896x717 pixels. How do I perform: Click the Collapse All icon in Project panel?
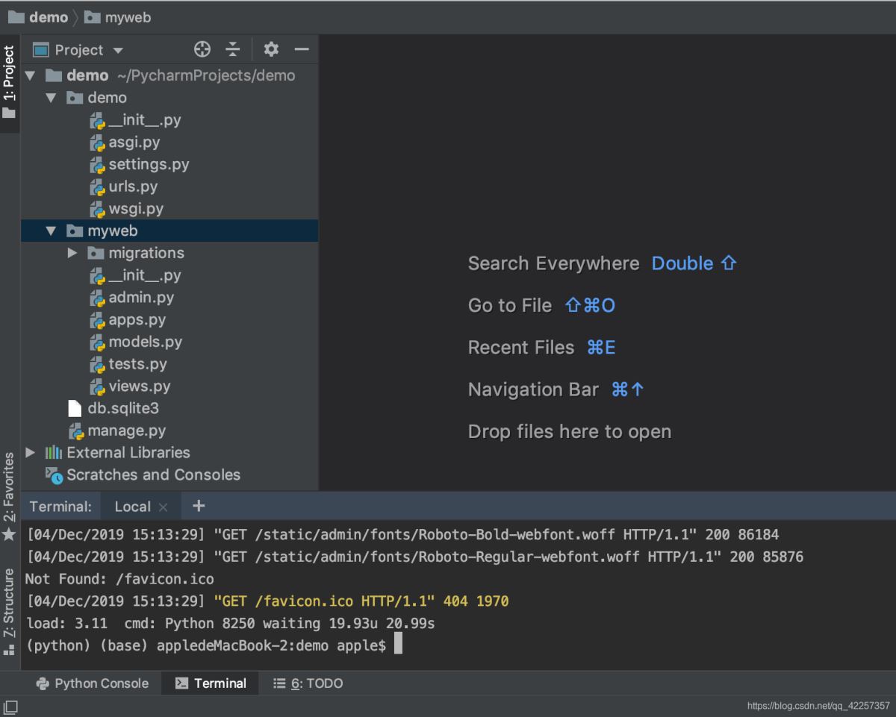coord(233,50)
